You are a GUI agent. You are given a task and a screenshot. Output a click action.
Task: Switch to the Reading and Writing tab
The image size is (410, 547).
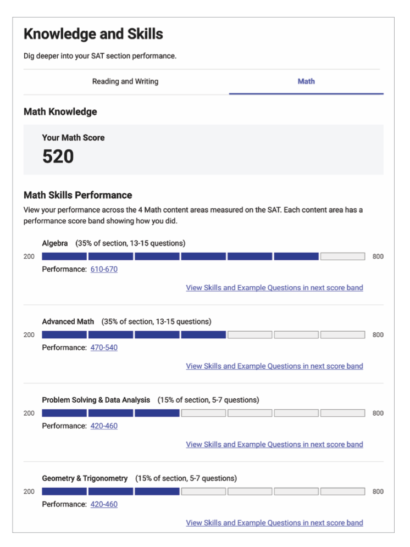pos(125,82)
